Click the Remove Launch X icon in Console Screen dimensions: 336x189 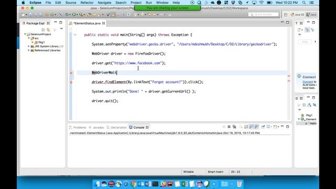(x=229, y=127)
